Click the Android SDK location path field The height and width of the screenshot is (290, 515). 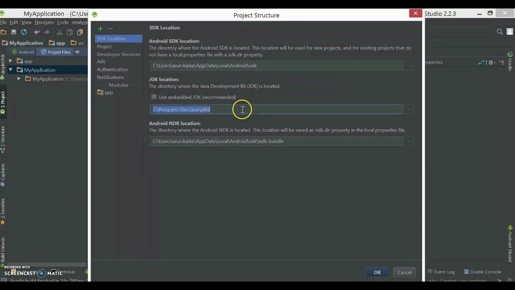(276, 66)
